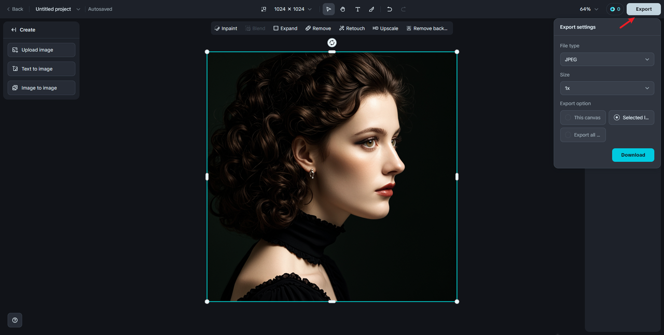Open help via the question mark icon
The image size is (664, 335).
coord(15,320)
